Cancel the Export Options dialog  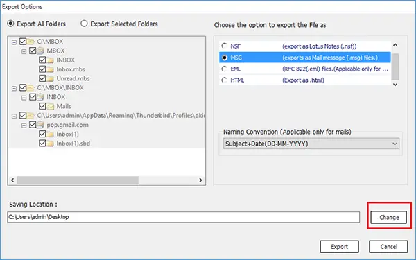click(388, 246)
